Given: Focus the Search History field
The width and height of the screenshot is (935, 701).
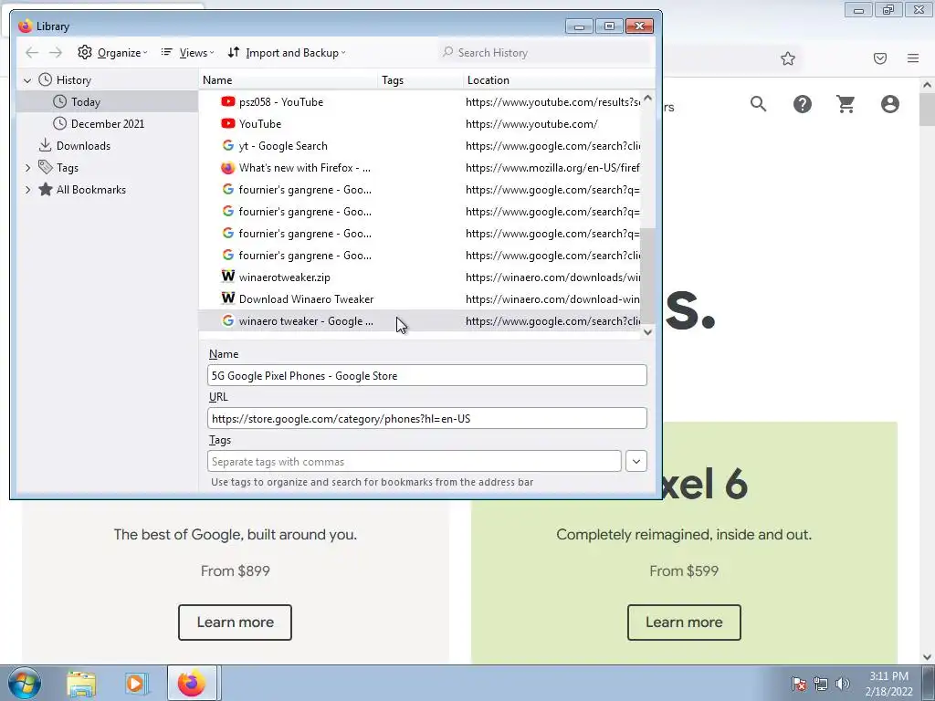Looking at the screenshot, I should point(544,52).
